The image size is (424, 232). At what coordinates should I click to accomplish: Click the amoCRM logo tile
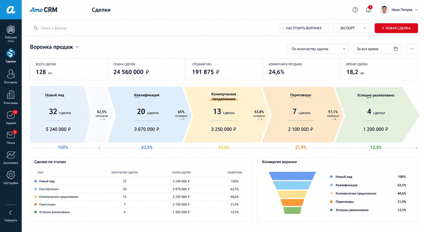tap(11, 9)
